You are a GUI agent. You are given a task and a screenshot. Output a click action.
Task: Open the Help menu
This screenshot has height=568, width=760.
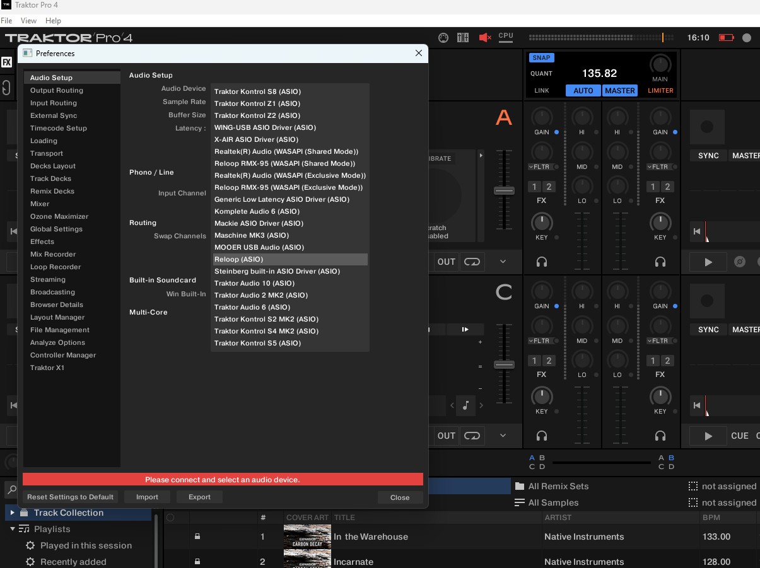[x=53, y=21]
